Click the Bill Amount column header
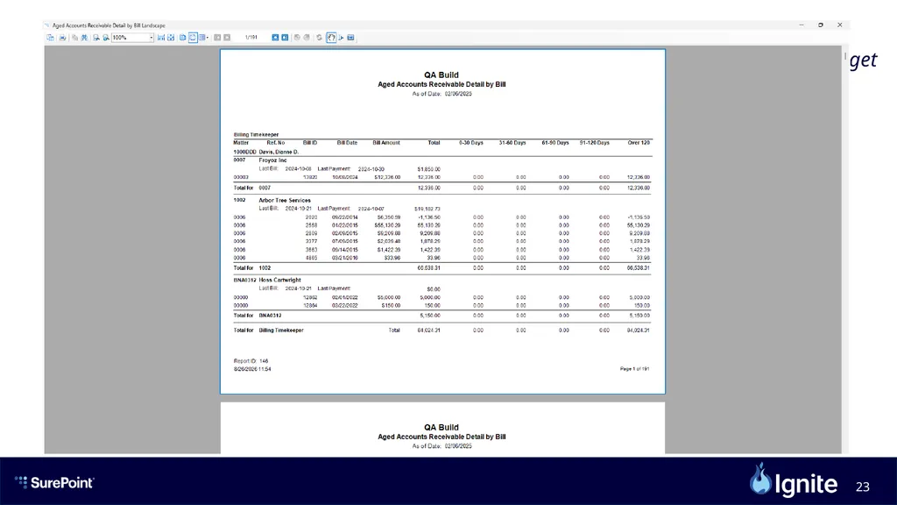Image resolution: width=897 pixels, height=505 pixels. click(386, 143)
